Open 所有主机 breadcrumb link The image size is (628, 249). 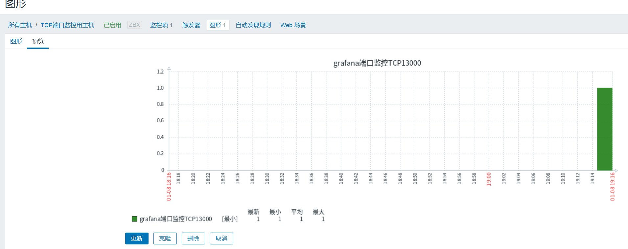pos(20,25)
